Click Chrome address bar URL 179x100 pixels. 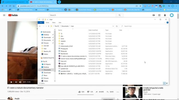[34, 6]
